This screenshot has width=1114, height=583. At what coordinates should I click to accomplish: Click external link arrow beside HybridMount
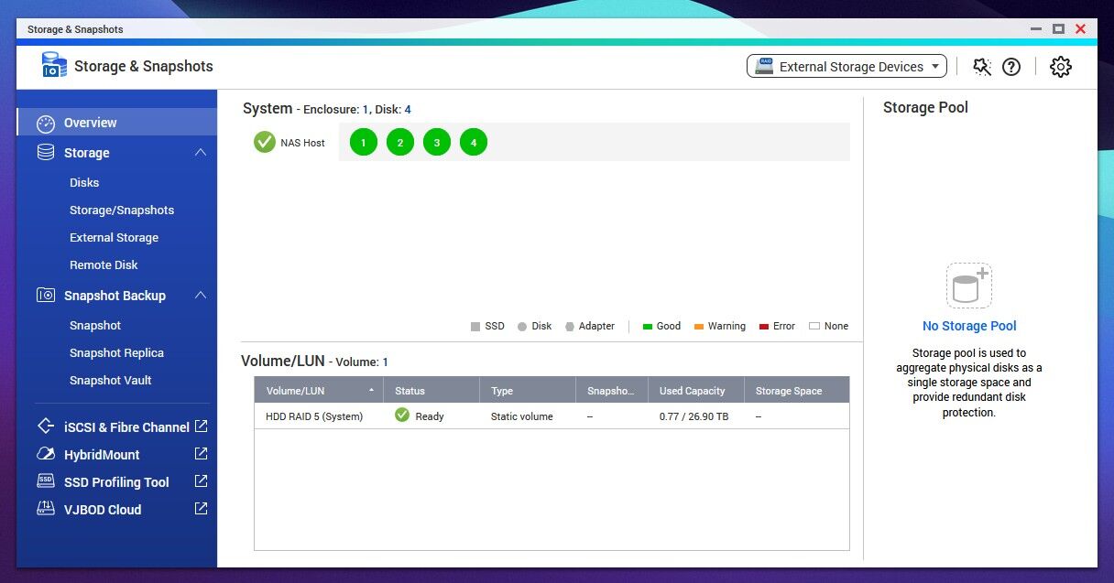coord(201,454)
